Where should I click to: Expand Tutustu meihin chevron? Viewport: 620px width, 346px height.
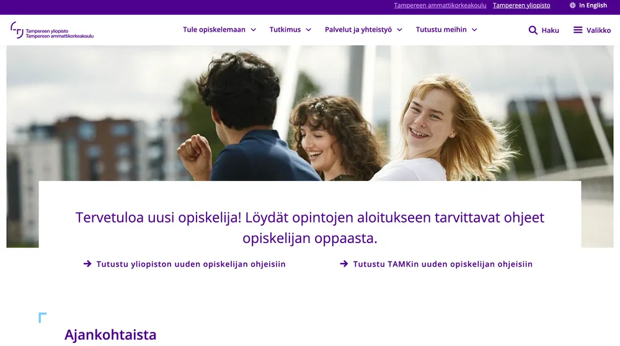pos(474,30)
